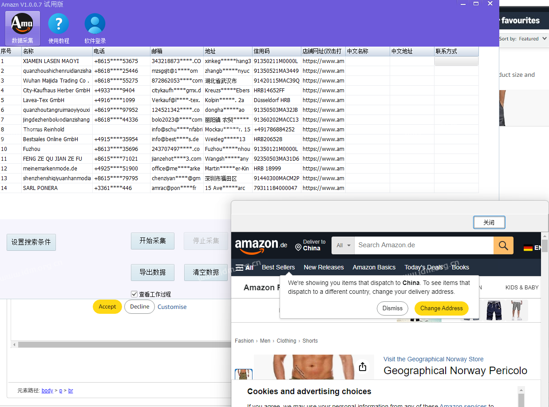The image size is (549, 407).
Task: Click the Decline button
Action: [x=139, y=307]
